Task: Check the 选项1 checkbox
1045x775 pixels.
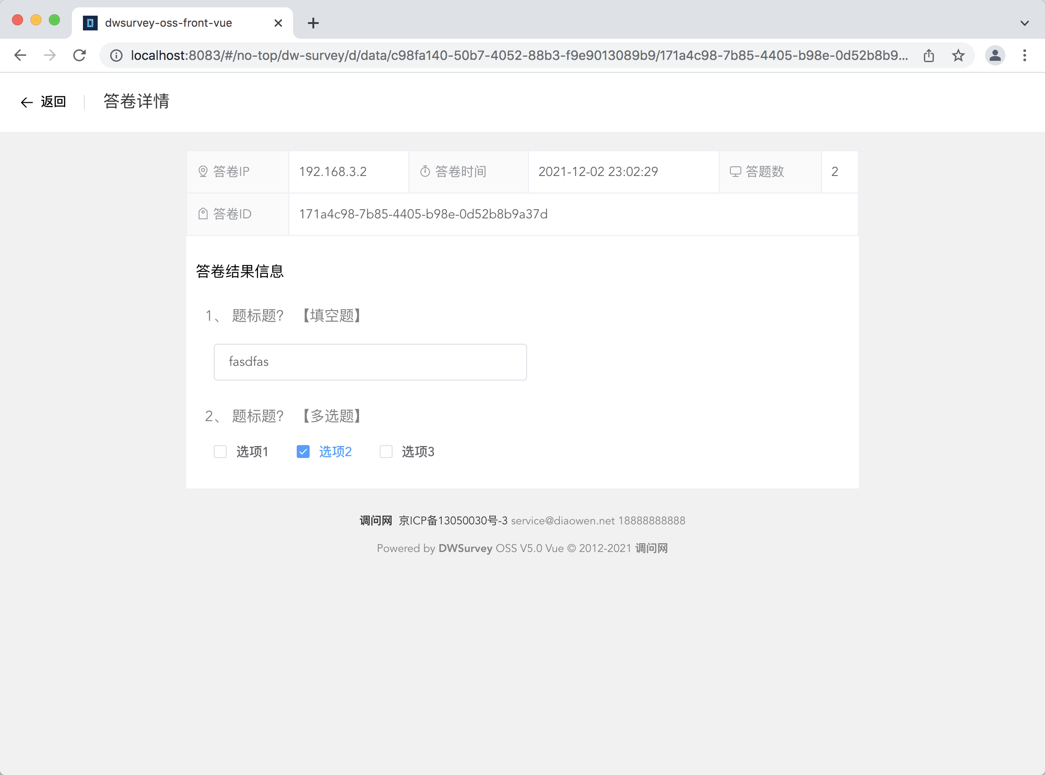Action: click(x=220, y=451)
